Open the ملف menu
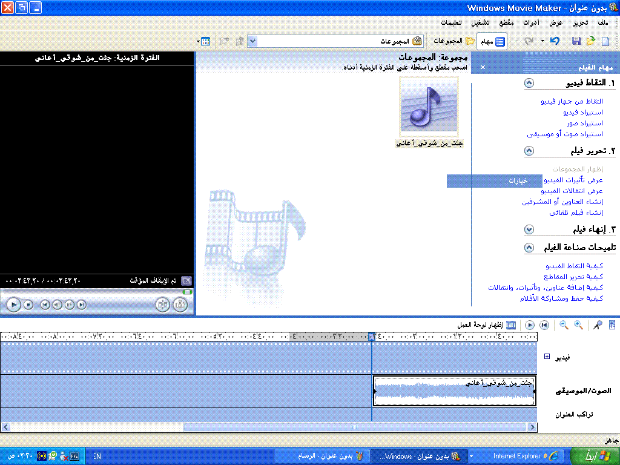The image size is (620, 465). 602,22
